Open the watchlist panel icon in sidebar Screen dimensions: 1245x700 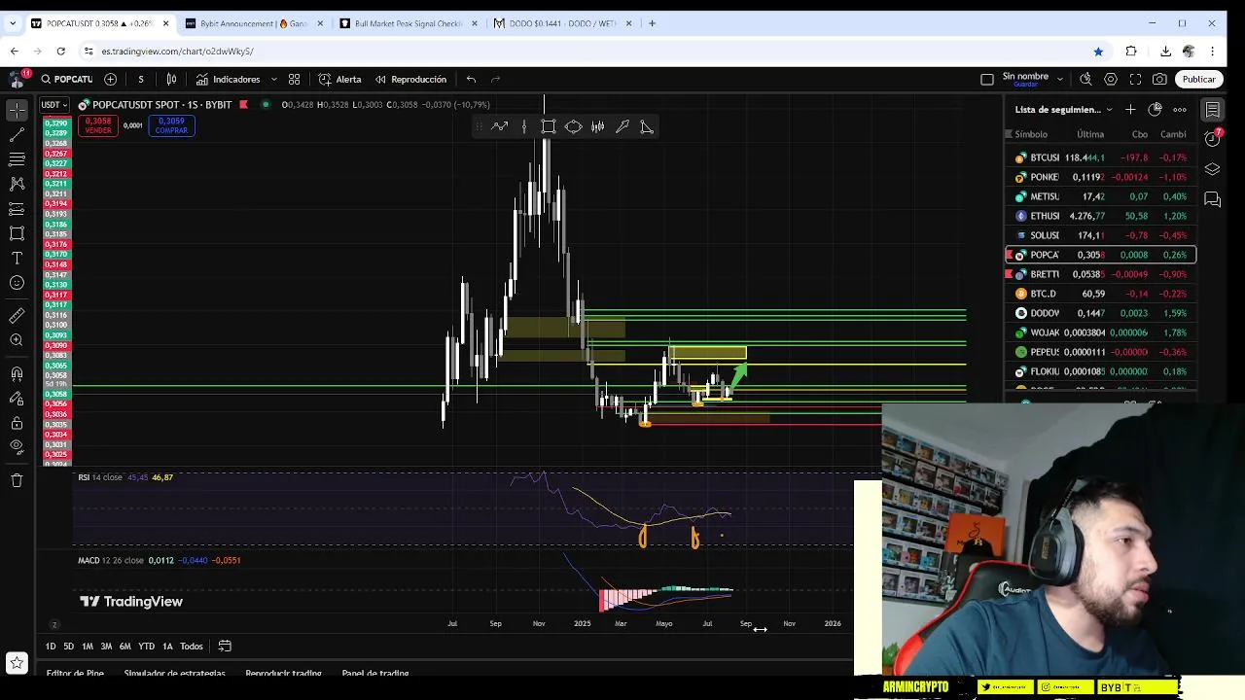1212,110
